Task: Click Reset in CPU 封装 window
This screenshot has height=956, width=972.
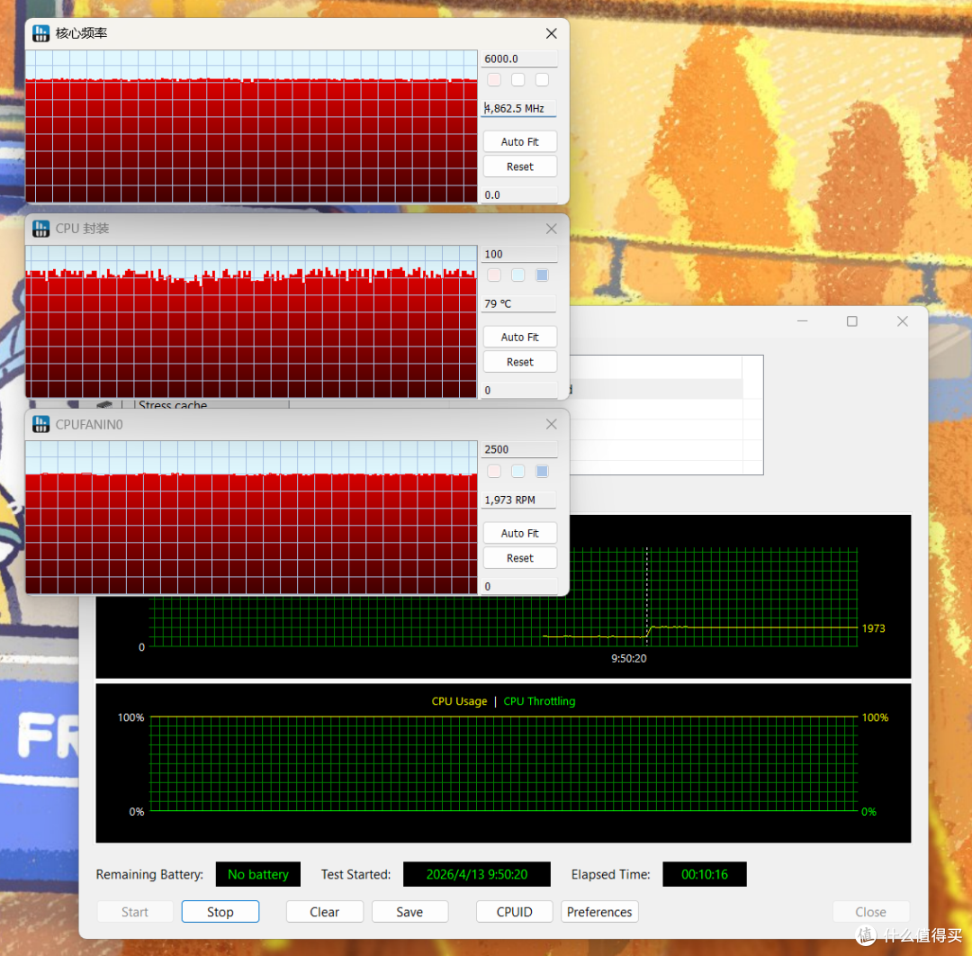Action: (519, 362)
